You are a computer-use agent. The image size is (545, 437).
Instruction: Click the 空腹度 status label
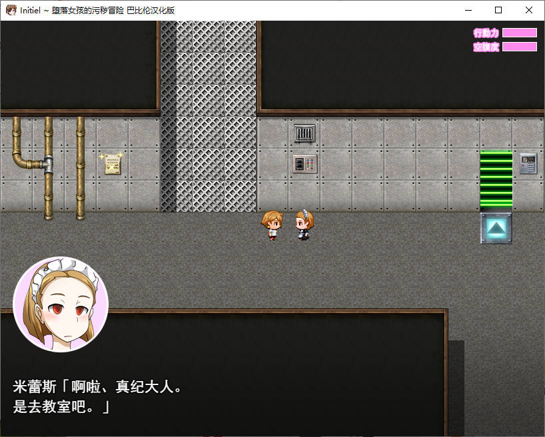(486, 47)
